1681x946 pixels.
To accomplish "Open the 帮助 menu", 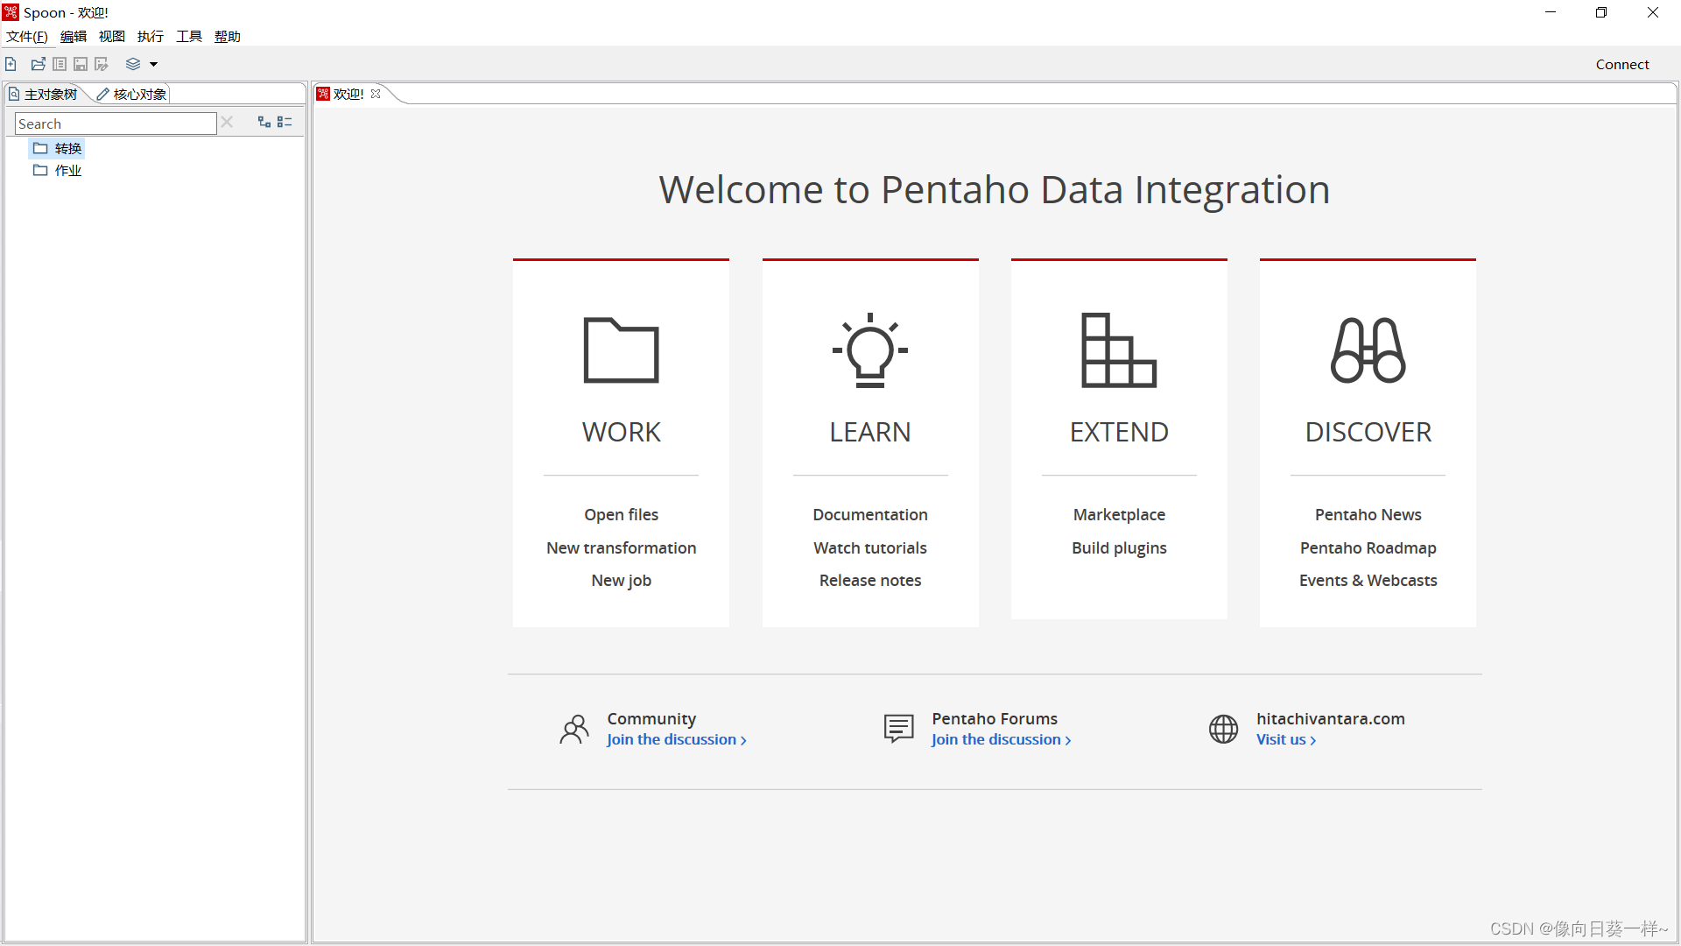I will [x=228, y=36].
